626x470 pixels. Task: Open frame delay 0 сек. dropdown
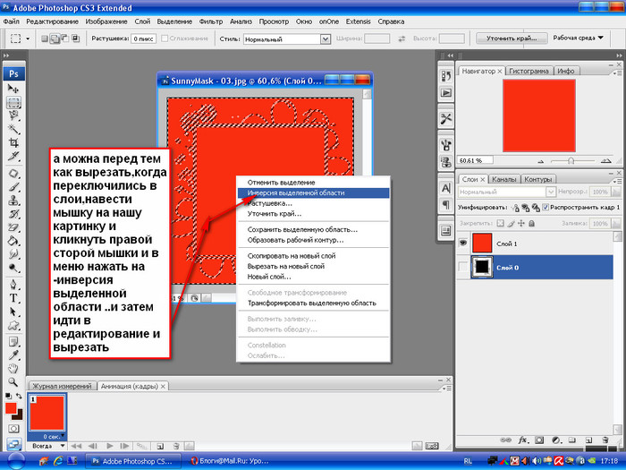click(53, 437)
